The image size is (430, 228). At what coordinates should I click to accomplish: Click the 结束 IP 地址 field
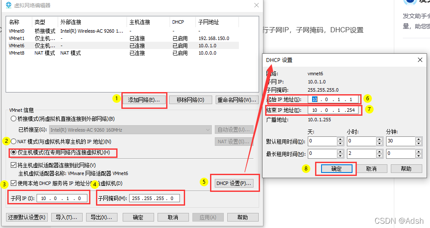[x=333, y=110]
